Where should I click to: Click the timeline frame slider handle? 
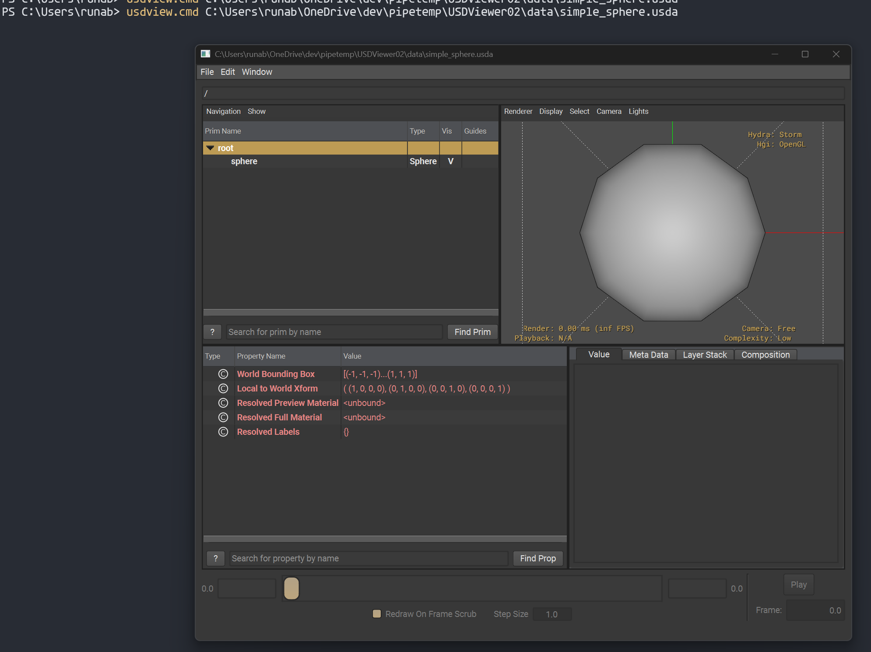point(292,588)
